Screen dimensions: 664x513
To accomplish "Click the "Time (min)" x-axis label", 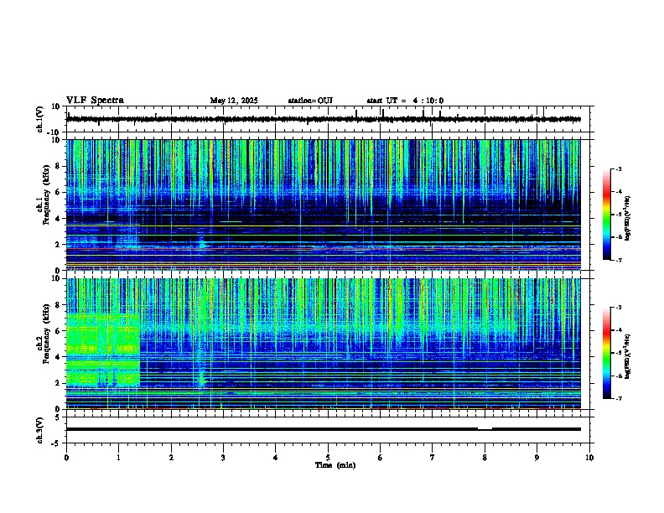I will [335, 465].
